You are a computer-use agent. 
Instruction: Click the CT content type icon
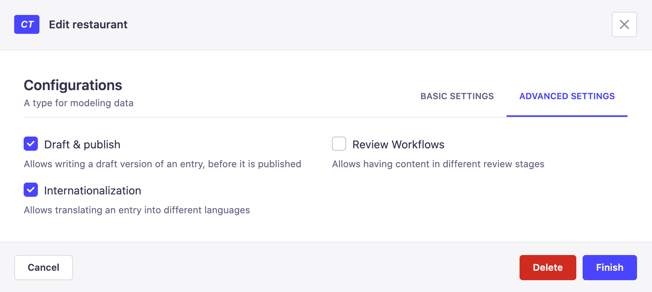(27, 24)
